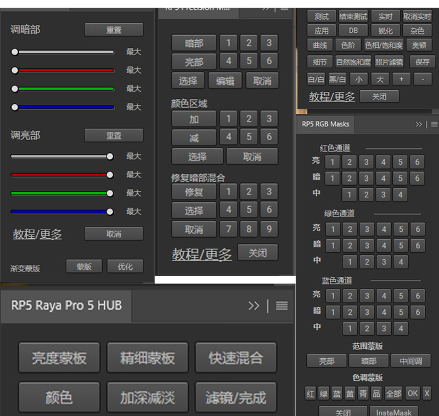Click the 颜色 HUB button
This screenshot has height=416, width=439.
pyautogui.click(x=59, y=397)
